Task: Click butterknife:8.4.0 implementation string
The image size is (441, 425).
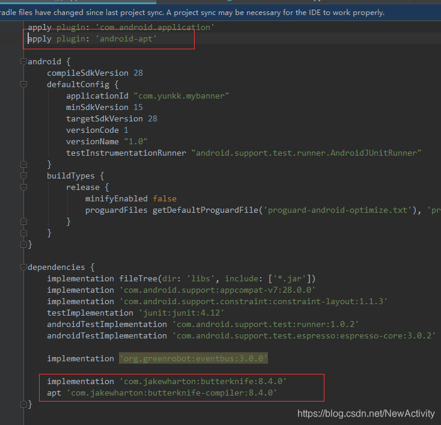Action: coord(203,381)
